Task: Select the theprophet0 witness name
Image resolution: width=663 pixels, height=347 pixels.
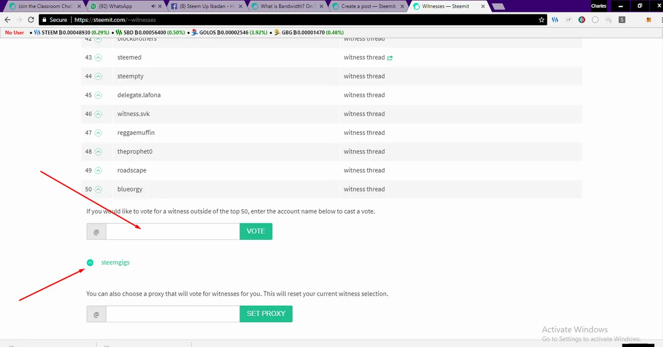Action: pyautogui.click(x=135, y=152)
